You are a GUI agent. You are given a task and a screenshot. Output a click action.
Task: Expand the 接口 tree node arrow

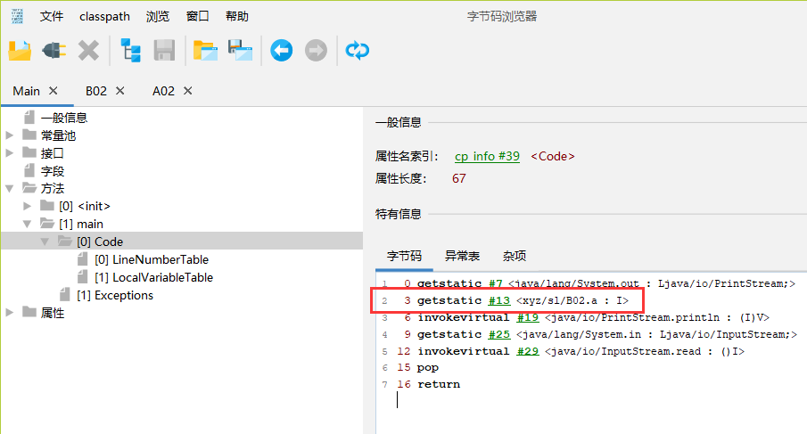9,152
